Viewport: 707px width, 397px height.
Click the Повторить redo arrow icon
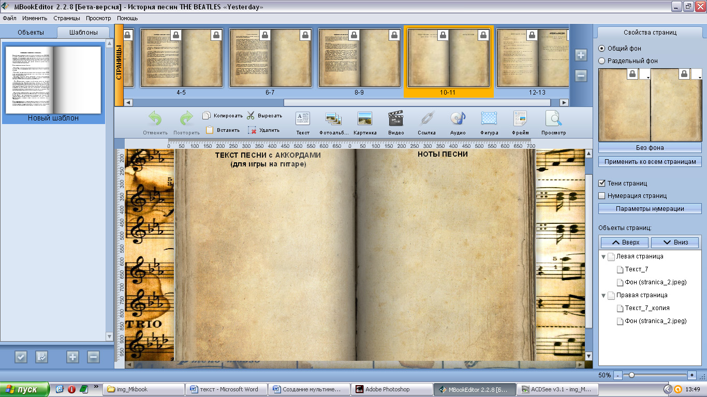tap(186, 119)
